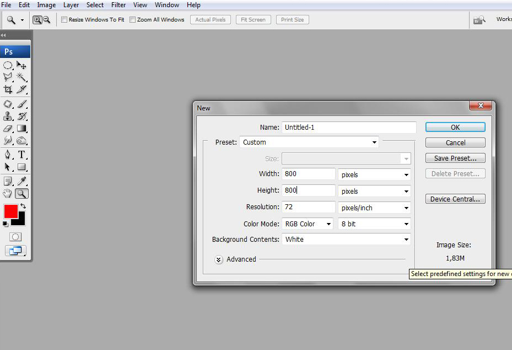Select the Brush tool
The height and width of the screenshot is (350, 512).
(x=21, y=104)
